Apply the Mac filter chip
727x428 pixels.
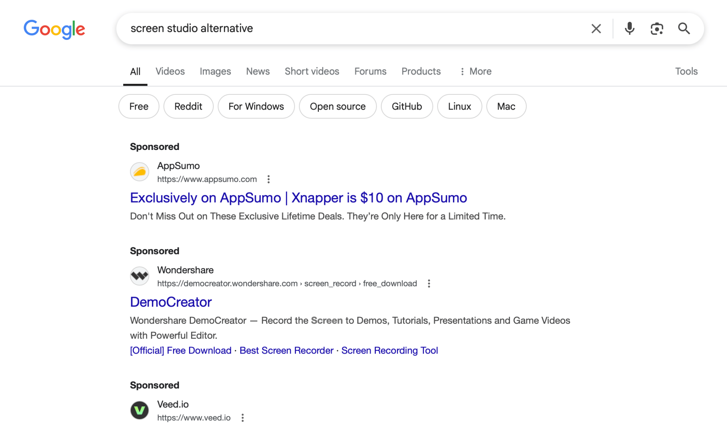point(506,106)
